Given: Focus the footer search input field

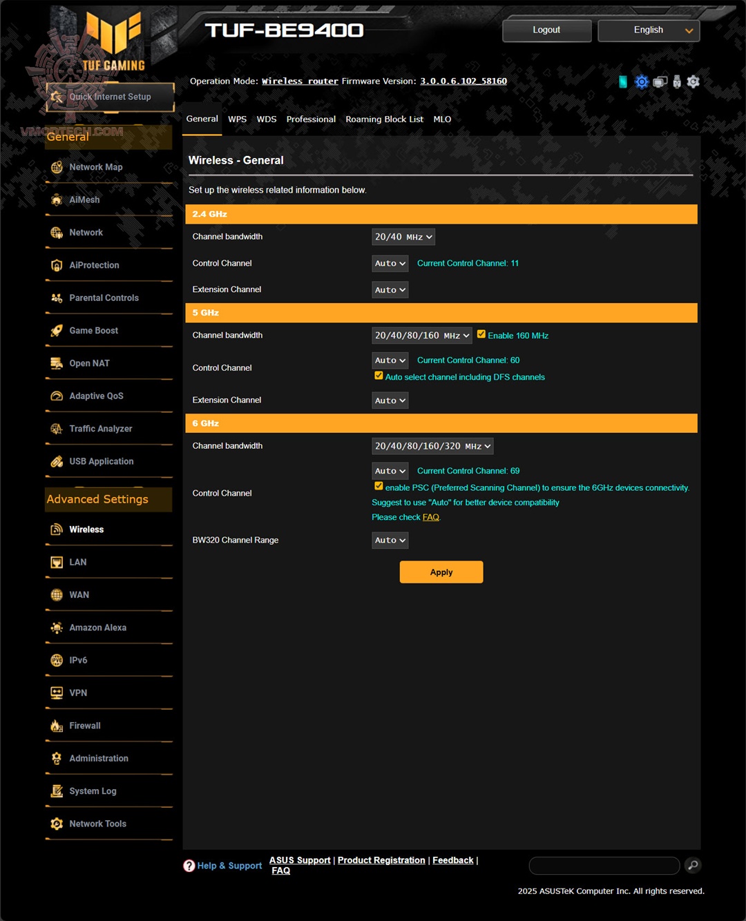Looking at the screenshot, I should tap(604, 866).
